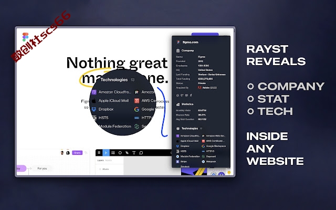The height and width of the screenshot is (210, 336).
Task: Click the Bounce Rate value
Action: [x=202, y=115]
